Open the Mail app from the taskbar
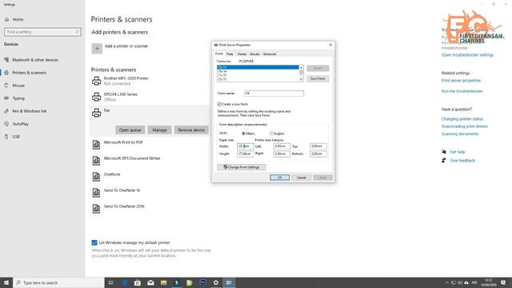The width and height of the screenshot is (512, 288). (150, 282)
